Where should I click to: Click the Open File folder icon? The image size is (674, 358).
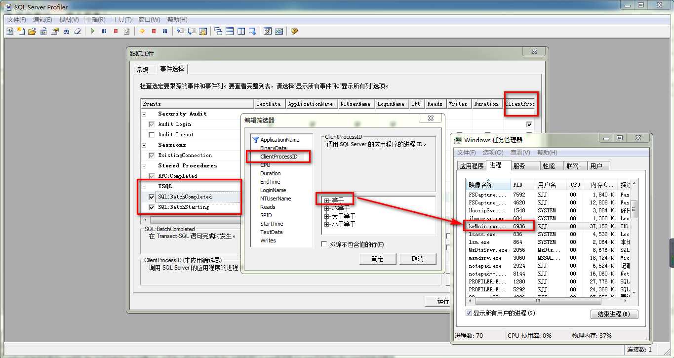[x=32, y=31]
